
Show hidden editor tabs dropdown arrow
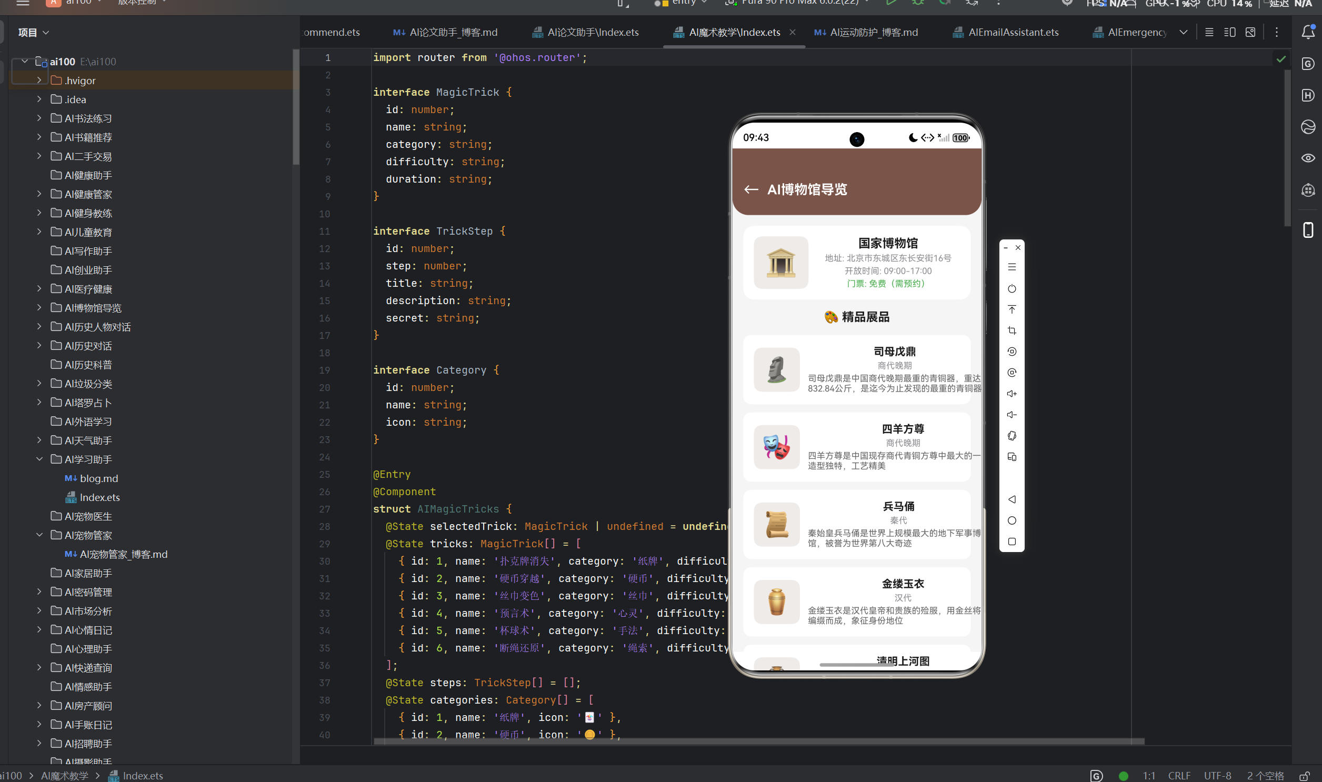click(1184, 32)
